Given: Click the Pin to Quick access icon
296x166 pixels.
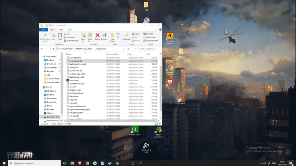Looking at the screenshot, I should click(x=45, y=35).
